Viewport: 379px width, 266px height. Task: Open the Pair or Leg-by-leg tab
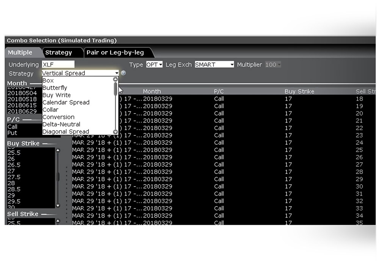point(115,53)
